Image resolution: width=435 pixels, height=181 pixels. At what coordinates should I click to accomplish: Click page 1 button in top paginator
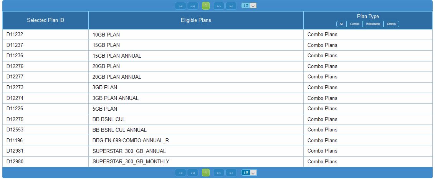(x=206, y=6)
